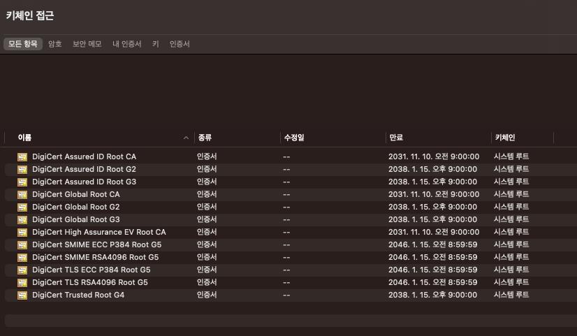577x336 pixels.
Task: Open the 보안 메모 tab
Action: click(87, 44)
